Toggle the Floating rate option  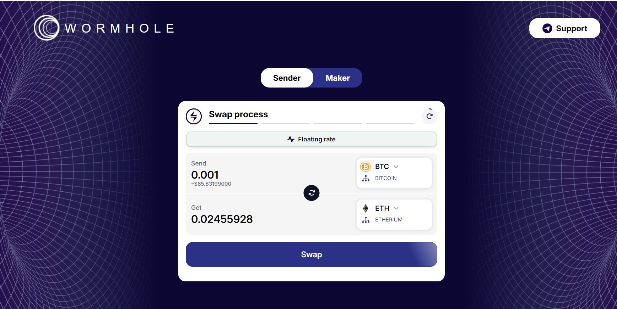(x=312, y=139)
